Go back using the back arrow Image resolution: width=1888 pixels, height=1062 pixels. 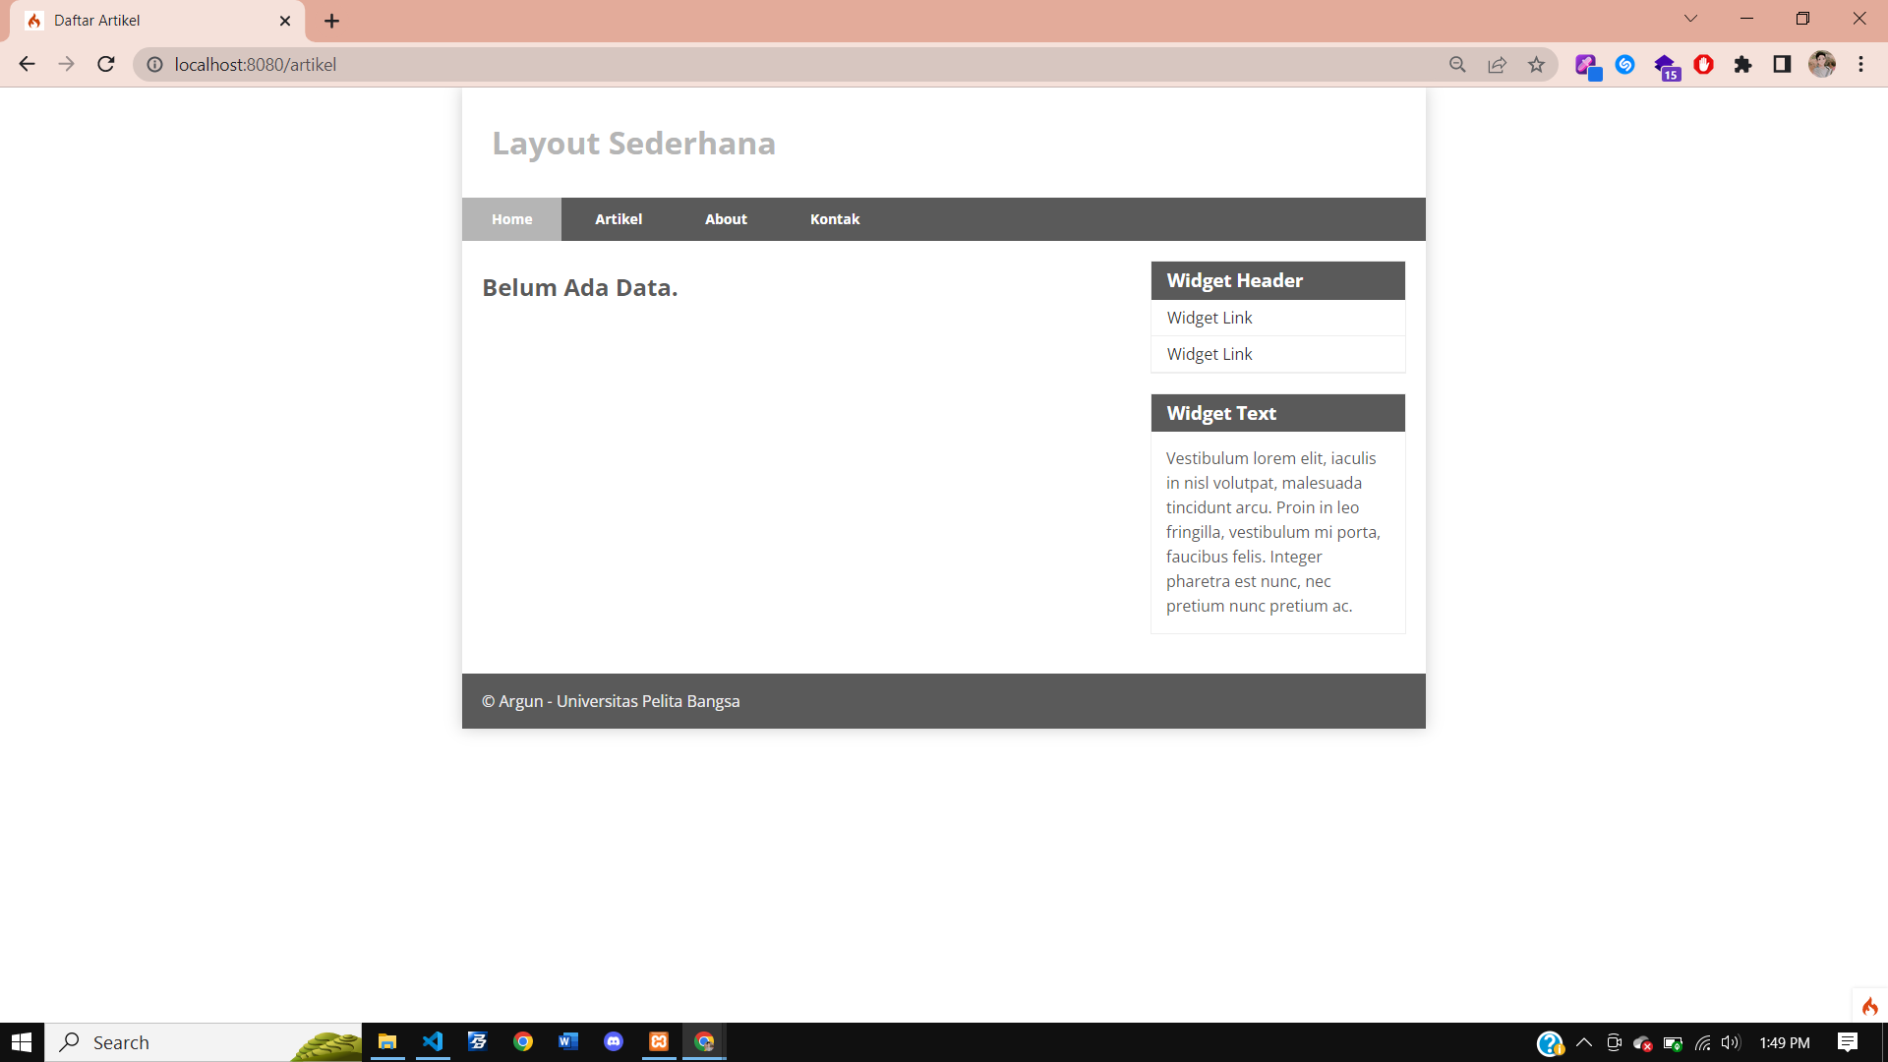[x=27, y=64]
